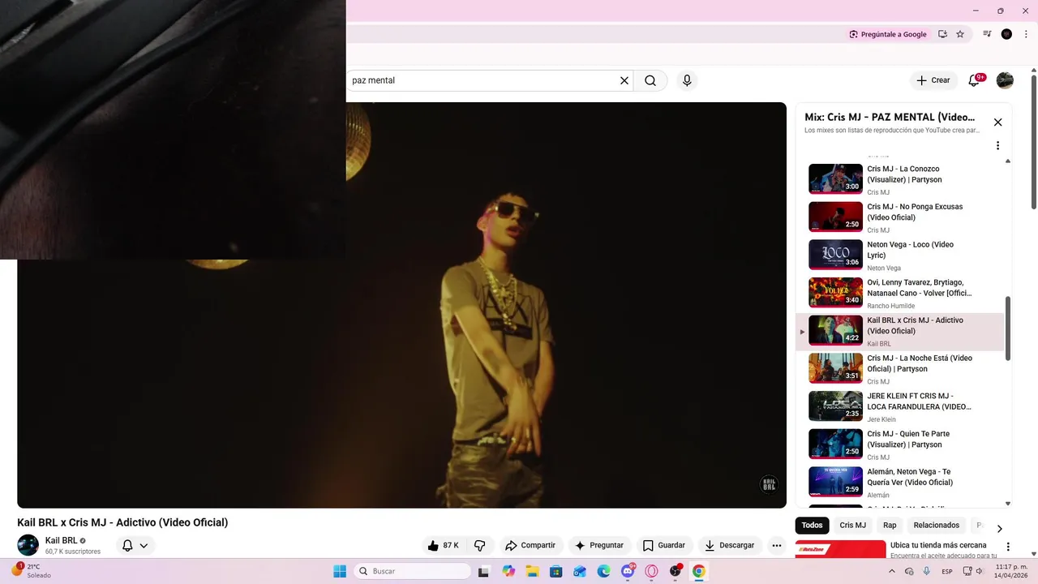1038x584 pixels.
Task: Install the app from the address bar icon
Action: (x=942, y=34)
